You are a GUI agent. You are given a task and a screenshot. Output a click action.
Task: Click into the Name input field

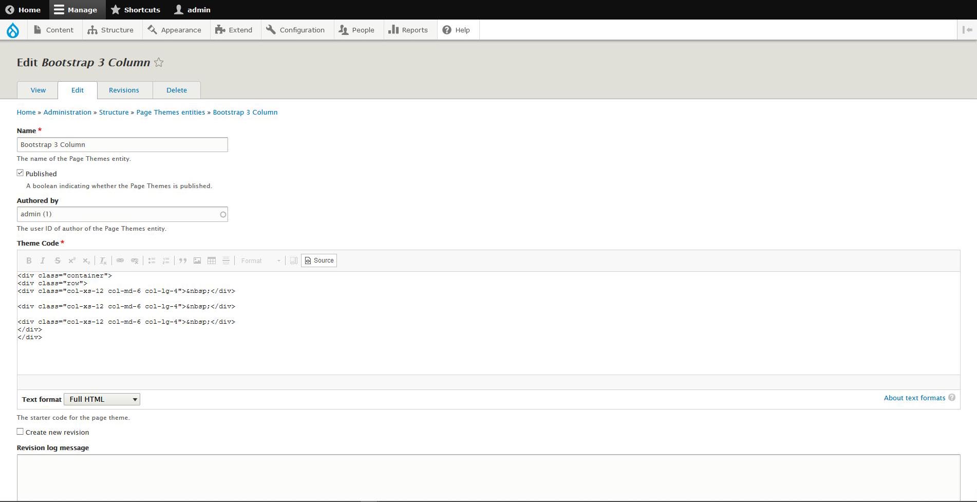click(122, 144)
